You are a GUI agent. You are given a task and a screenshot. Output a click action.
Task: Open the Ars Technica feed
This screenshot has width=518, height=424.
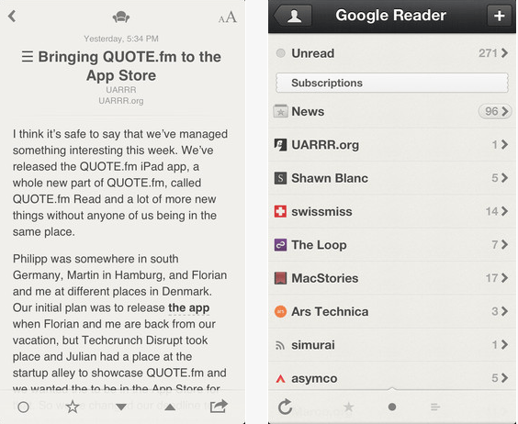[x=392, y=311]
